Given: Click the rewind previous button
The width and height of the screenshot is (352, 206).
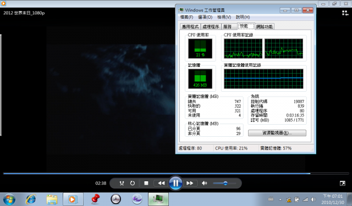Looking at the screenshot, I should (x=161, y=183).
